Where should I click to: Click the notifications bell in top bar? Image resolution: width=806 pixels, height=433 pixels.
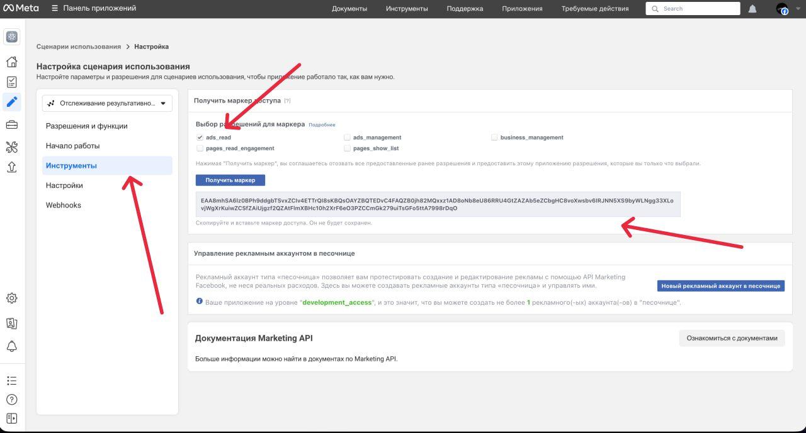tap(752, 9)
